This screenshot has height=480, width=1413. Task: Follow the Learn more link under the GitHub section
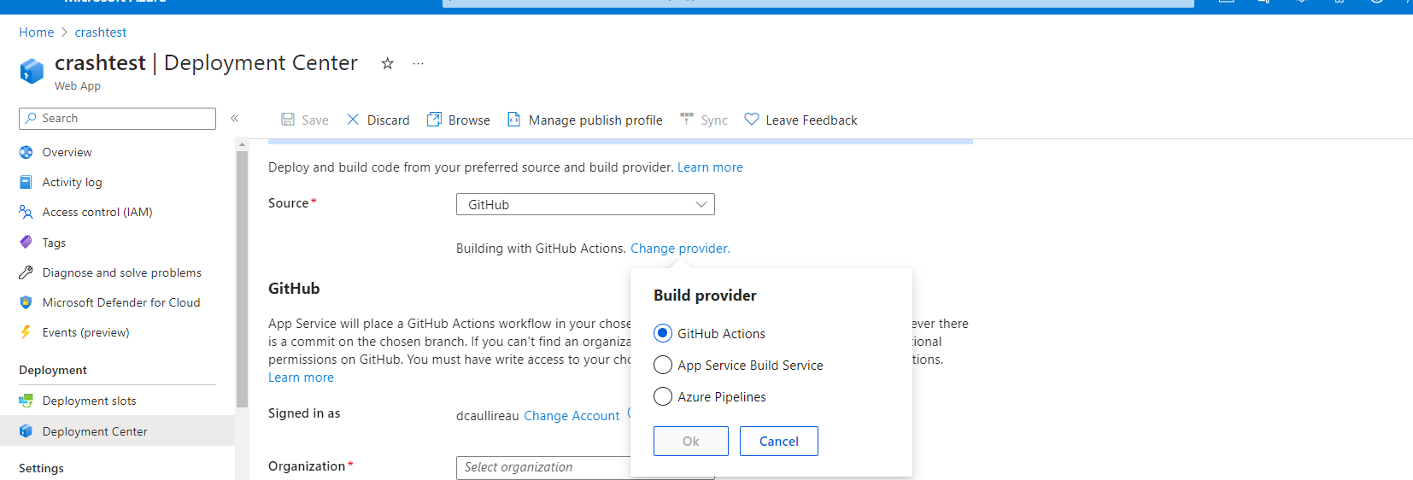[x=301, y=378]
